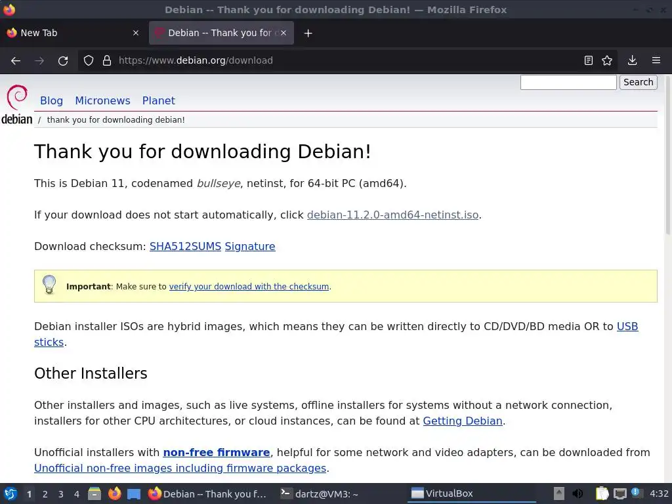The height and width of the screenshot is (504, 672).
Task: Open the Getting Debian link
Action: click(x=463, y=421)
